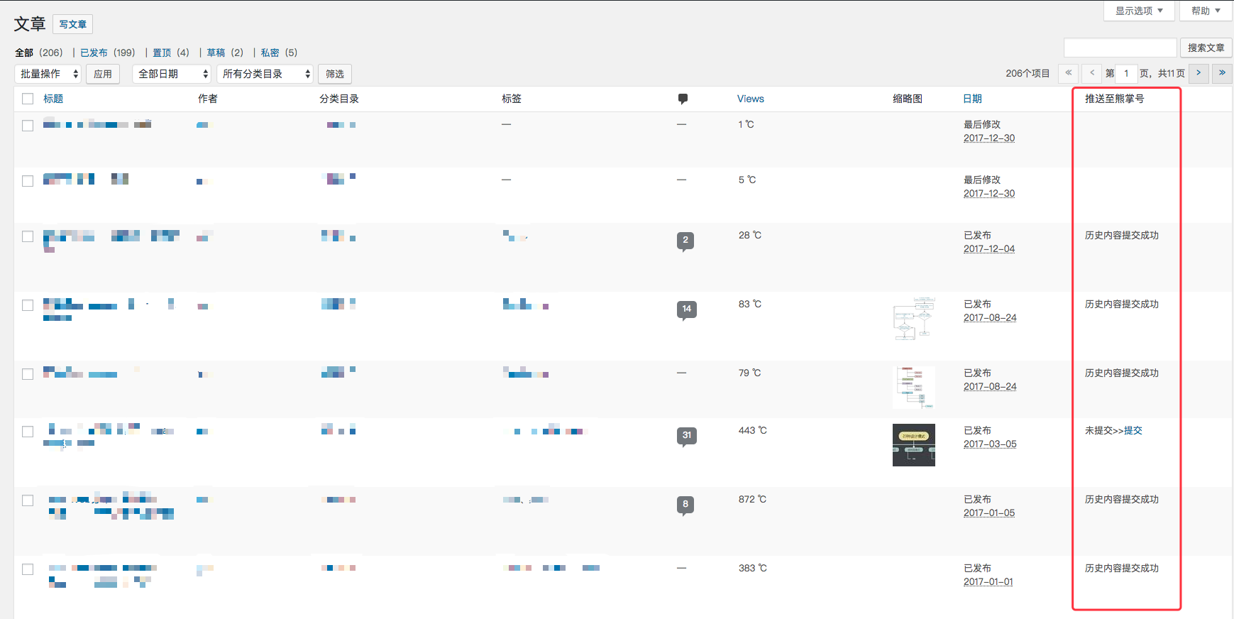Click the date 2017-12-04
1234x619 pixels.
click(x=989, y=249)
